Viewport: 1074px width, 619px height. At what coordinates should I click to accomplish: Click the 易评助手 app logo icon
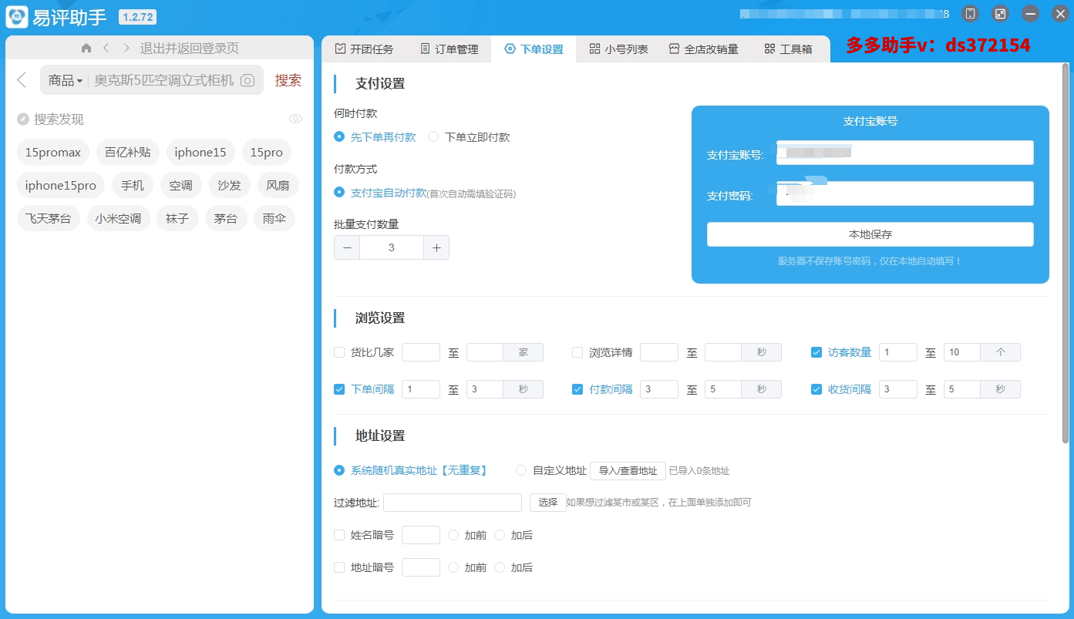pos(17,17)
